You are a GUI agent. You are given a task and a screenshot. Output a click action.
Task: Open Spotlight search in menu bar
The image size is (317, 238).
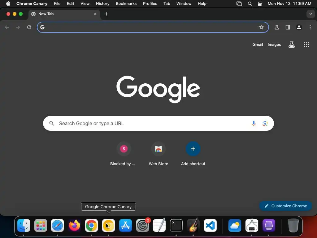pos(250,4)
